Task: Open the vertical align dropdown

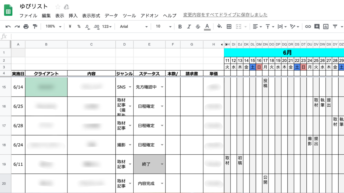Action: pyautogui.click(x=270, y=27)
